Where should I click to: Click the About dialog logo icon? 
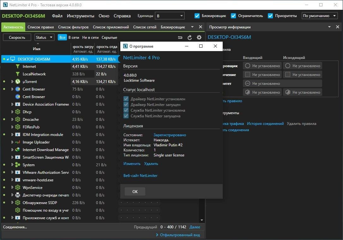point(125,46)
